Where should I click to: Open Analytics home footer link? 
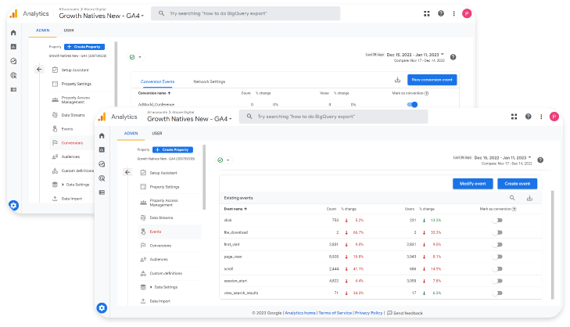300,313
